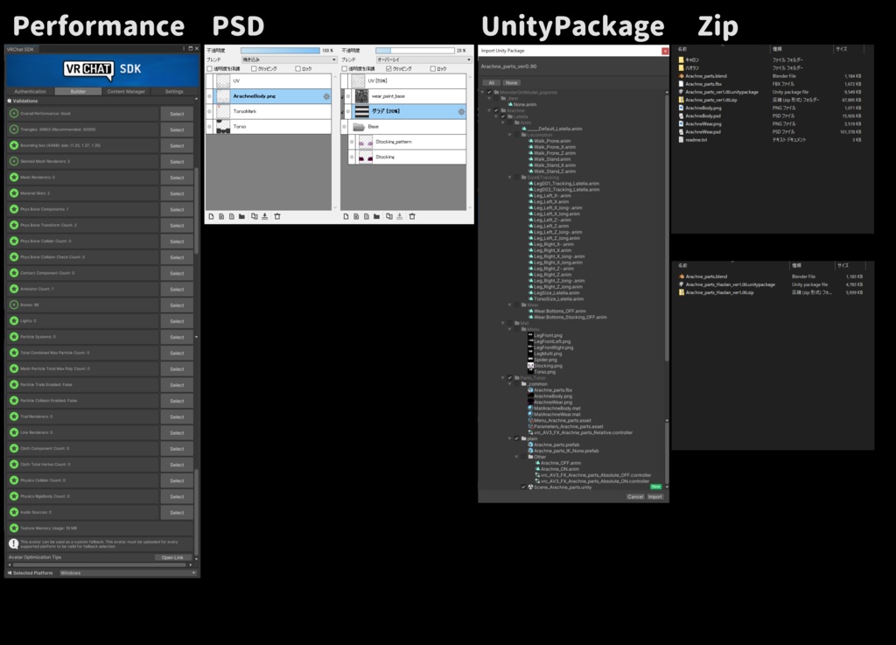The height and width of the screenshot is (645, 896).
Task: Click rating icon beside Overall Performance: Good
Action: click(x=14, y=113)
